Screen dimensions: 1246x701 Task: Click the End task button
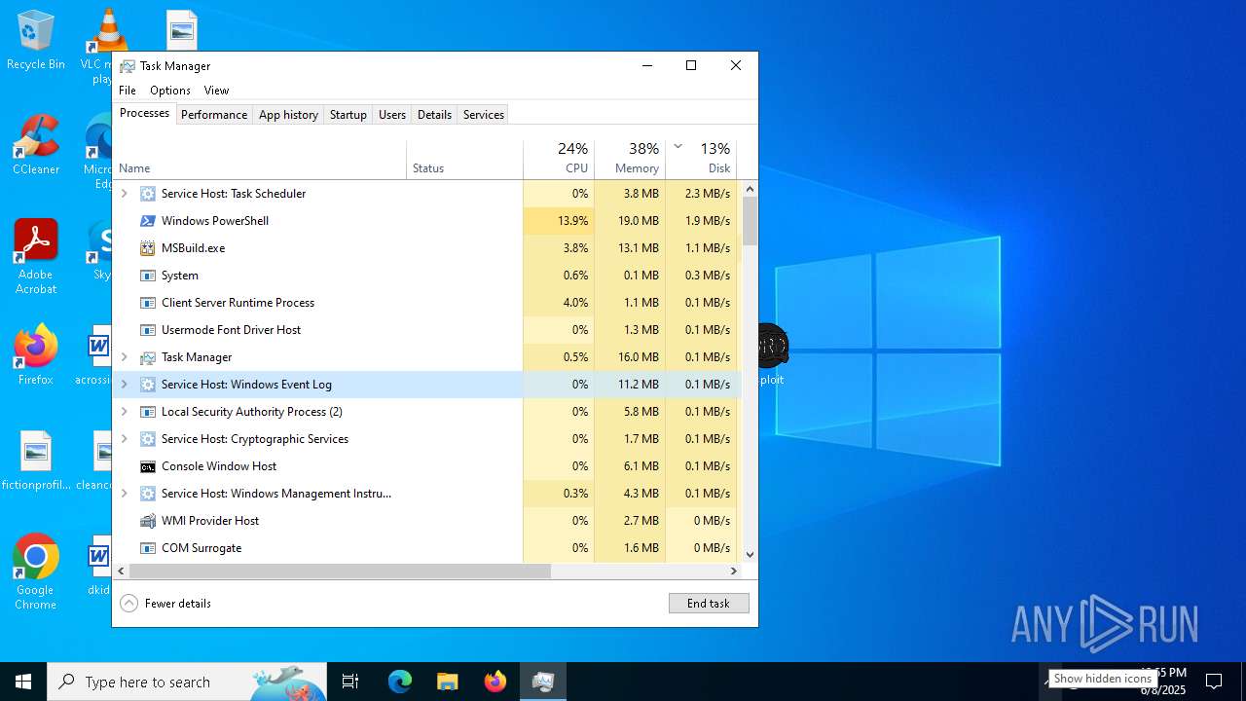(709, 604)
